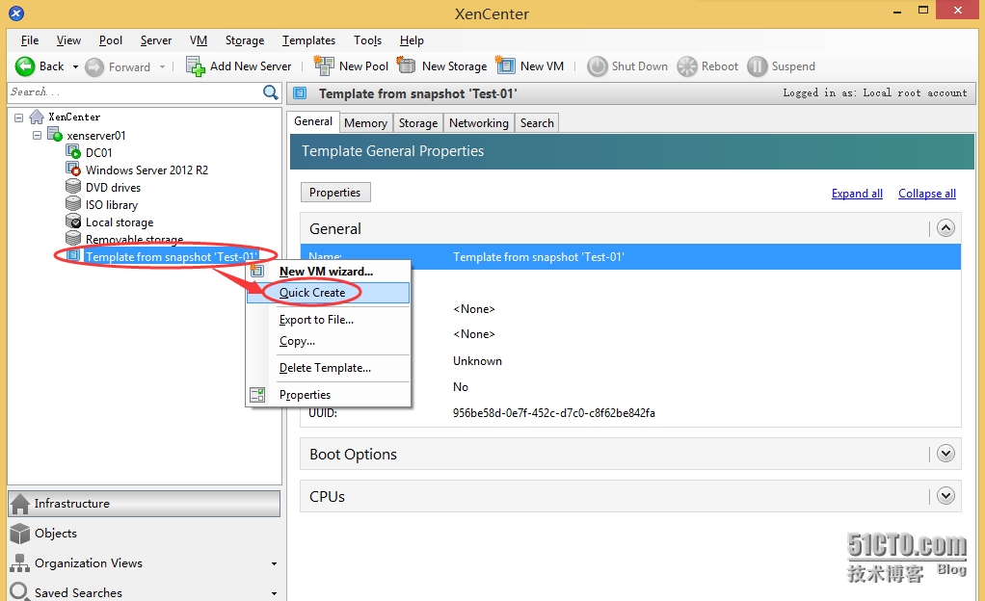Click the ISO library storage icon
This screenshot has height=601, width=985.
tap(73, 204)
